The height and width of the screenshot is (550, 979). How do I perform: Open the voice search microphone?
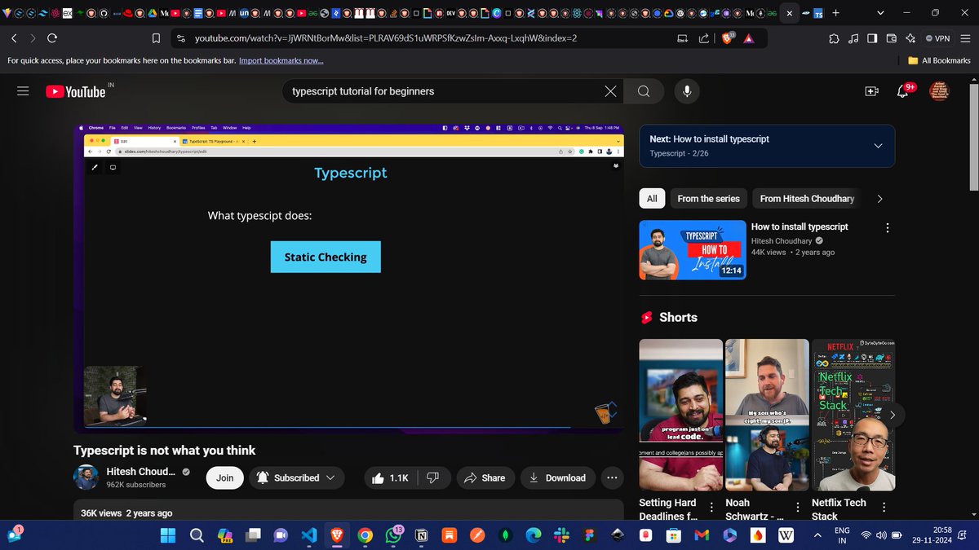pos(686,90)
